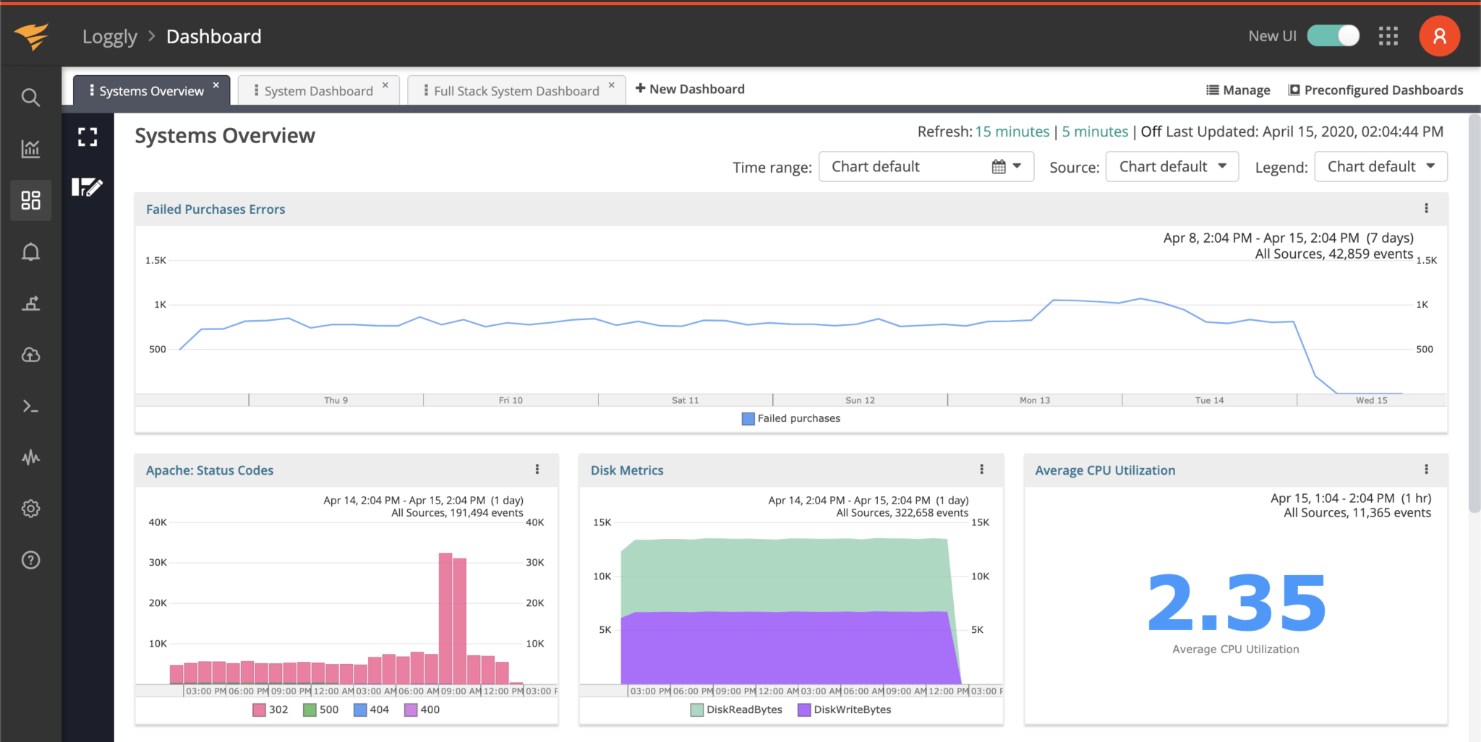Disable the New UI toggle

tap(1332, 35)
